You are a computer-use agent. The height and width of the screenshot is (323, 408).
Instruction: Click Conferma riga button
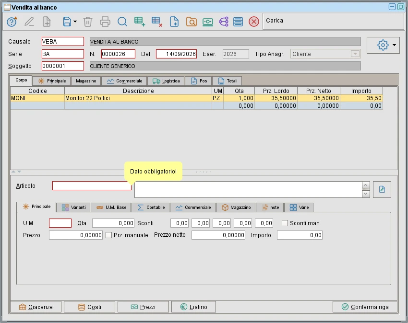(365, 307)
